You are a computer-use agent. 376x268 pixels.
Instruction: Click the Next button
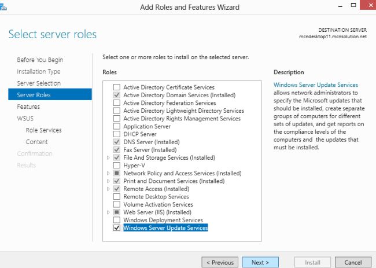pyautogui.click(x=260, y=262)
